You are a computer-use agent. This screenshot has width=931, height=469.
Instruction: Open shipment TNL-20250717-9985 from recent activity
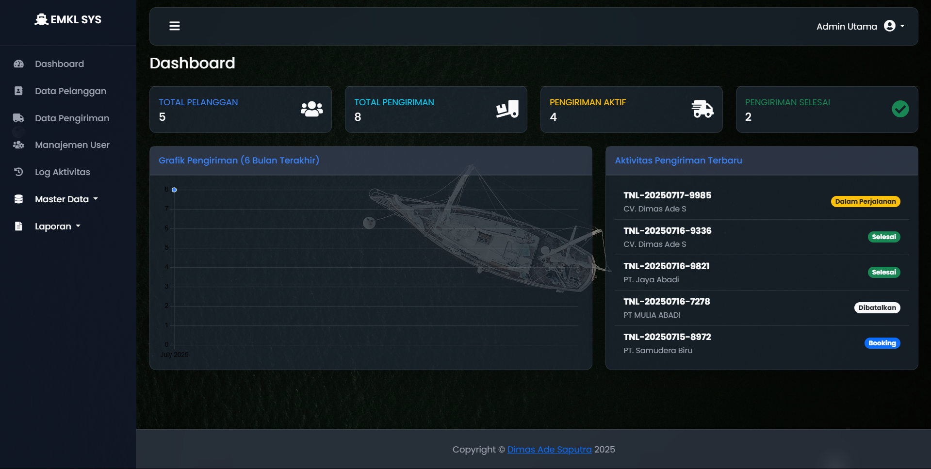667,195
